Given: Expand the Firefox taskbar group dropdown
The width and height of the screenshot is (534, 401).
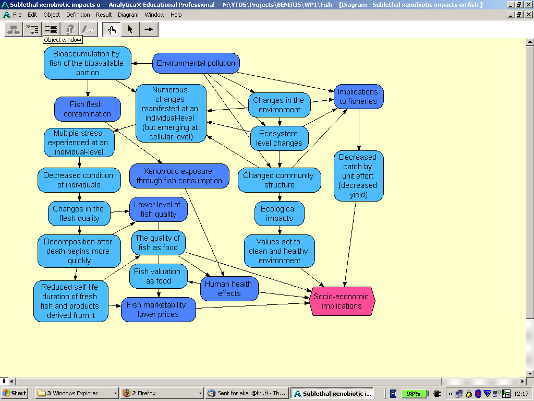Looking at the screenshot, I should [200, 393].
